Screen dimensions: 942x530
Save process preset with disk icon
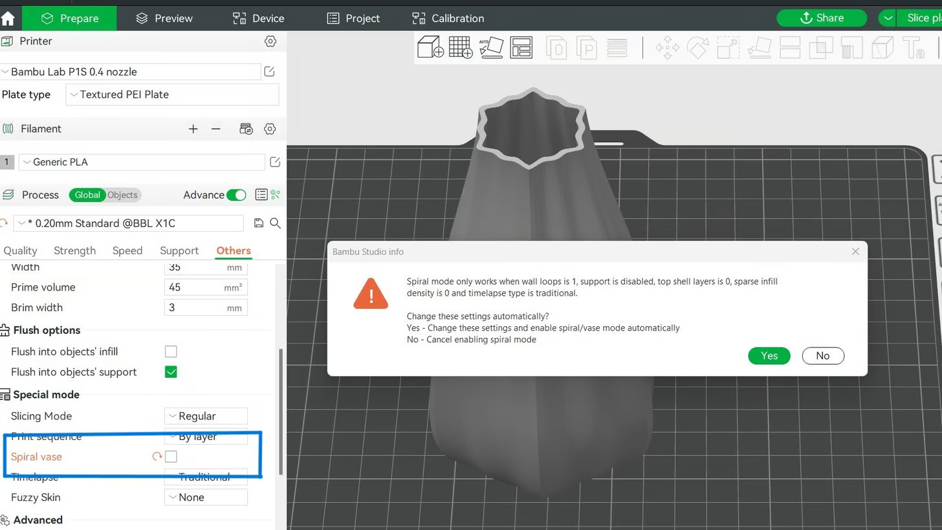[x=259, y=223]
